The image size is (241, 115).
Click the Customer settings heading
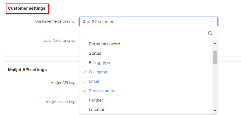27,8
